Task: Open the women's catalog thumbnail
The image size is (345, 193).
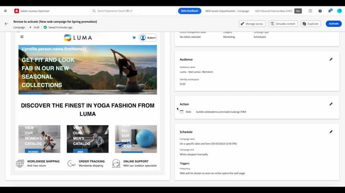Action: [40, 139]
